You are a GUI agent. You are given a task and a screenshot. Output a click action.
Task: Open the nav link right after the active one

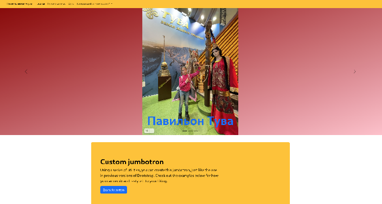(56, 4)
